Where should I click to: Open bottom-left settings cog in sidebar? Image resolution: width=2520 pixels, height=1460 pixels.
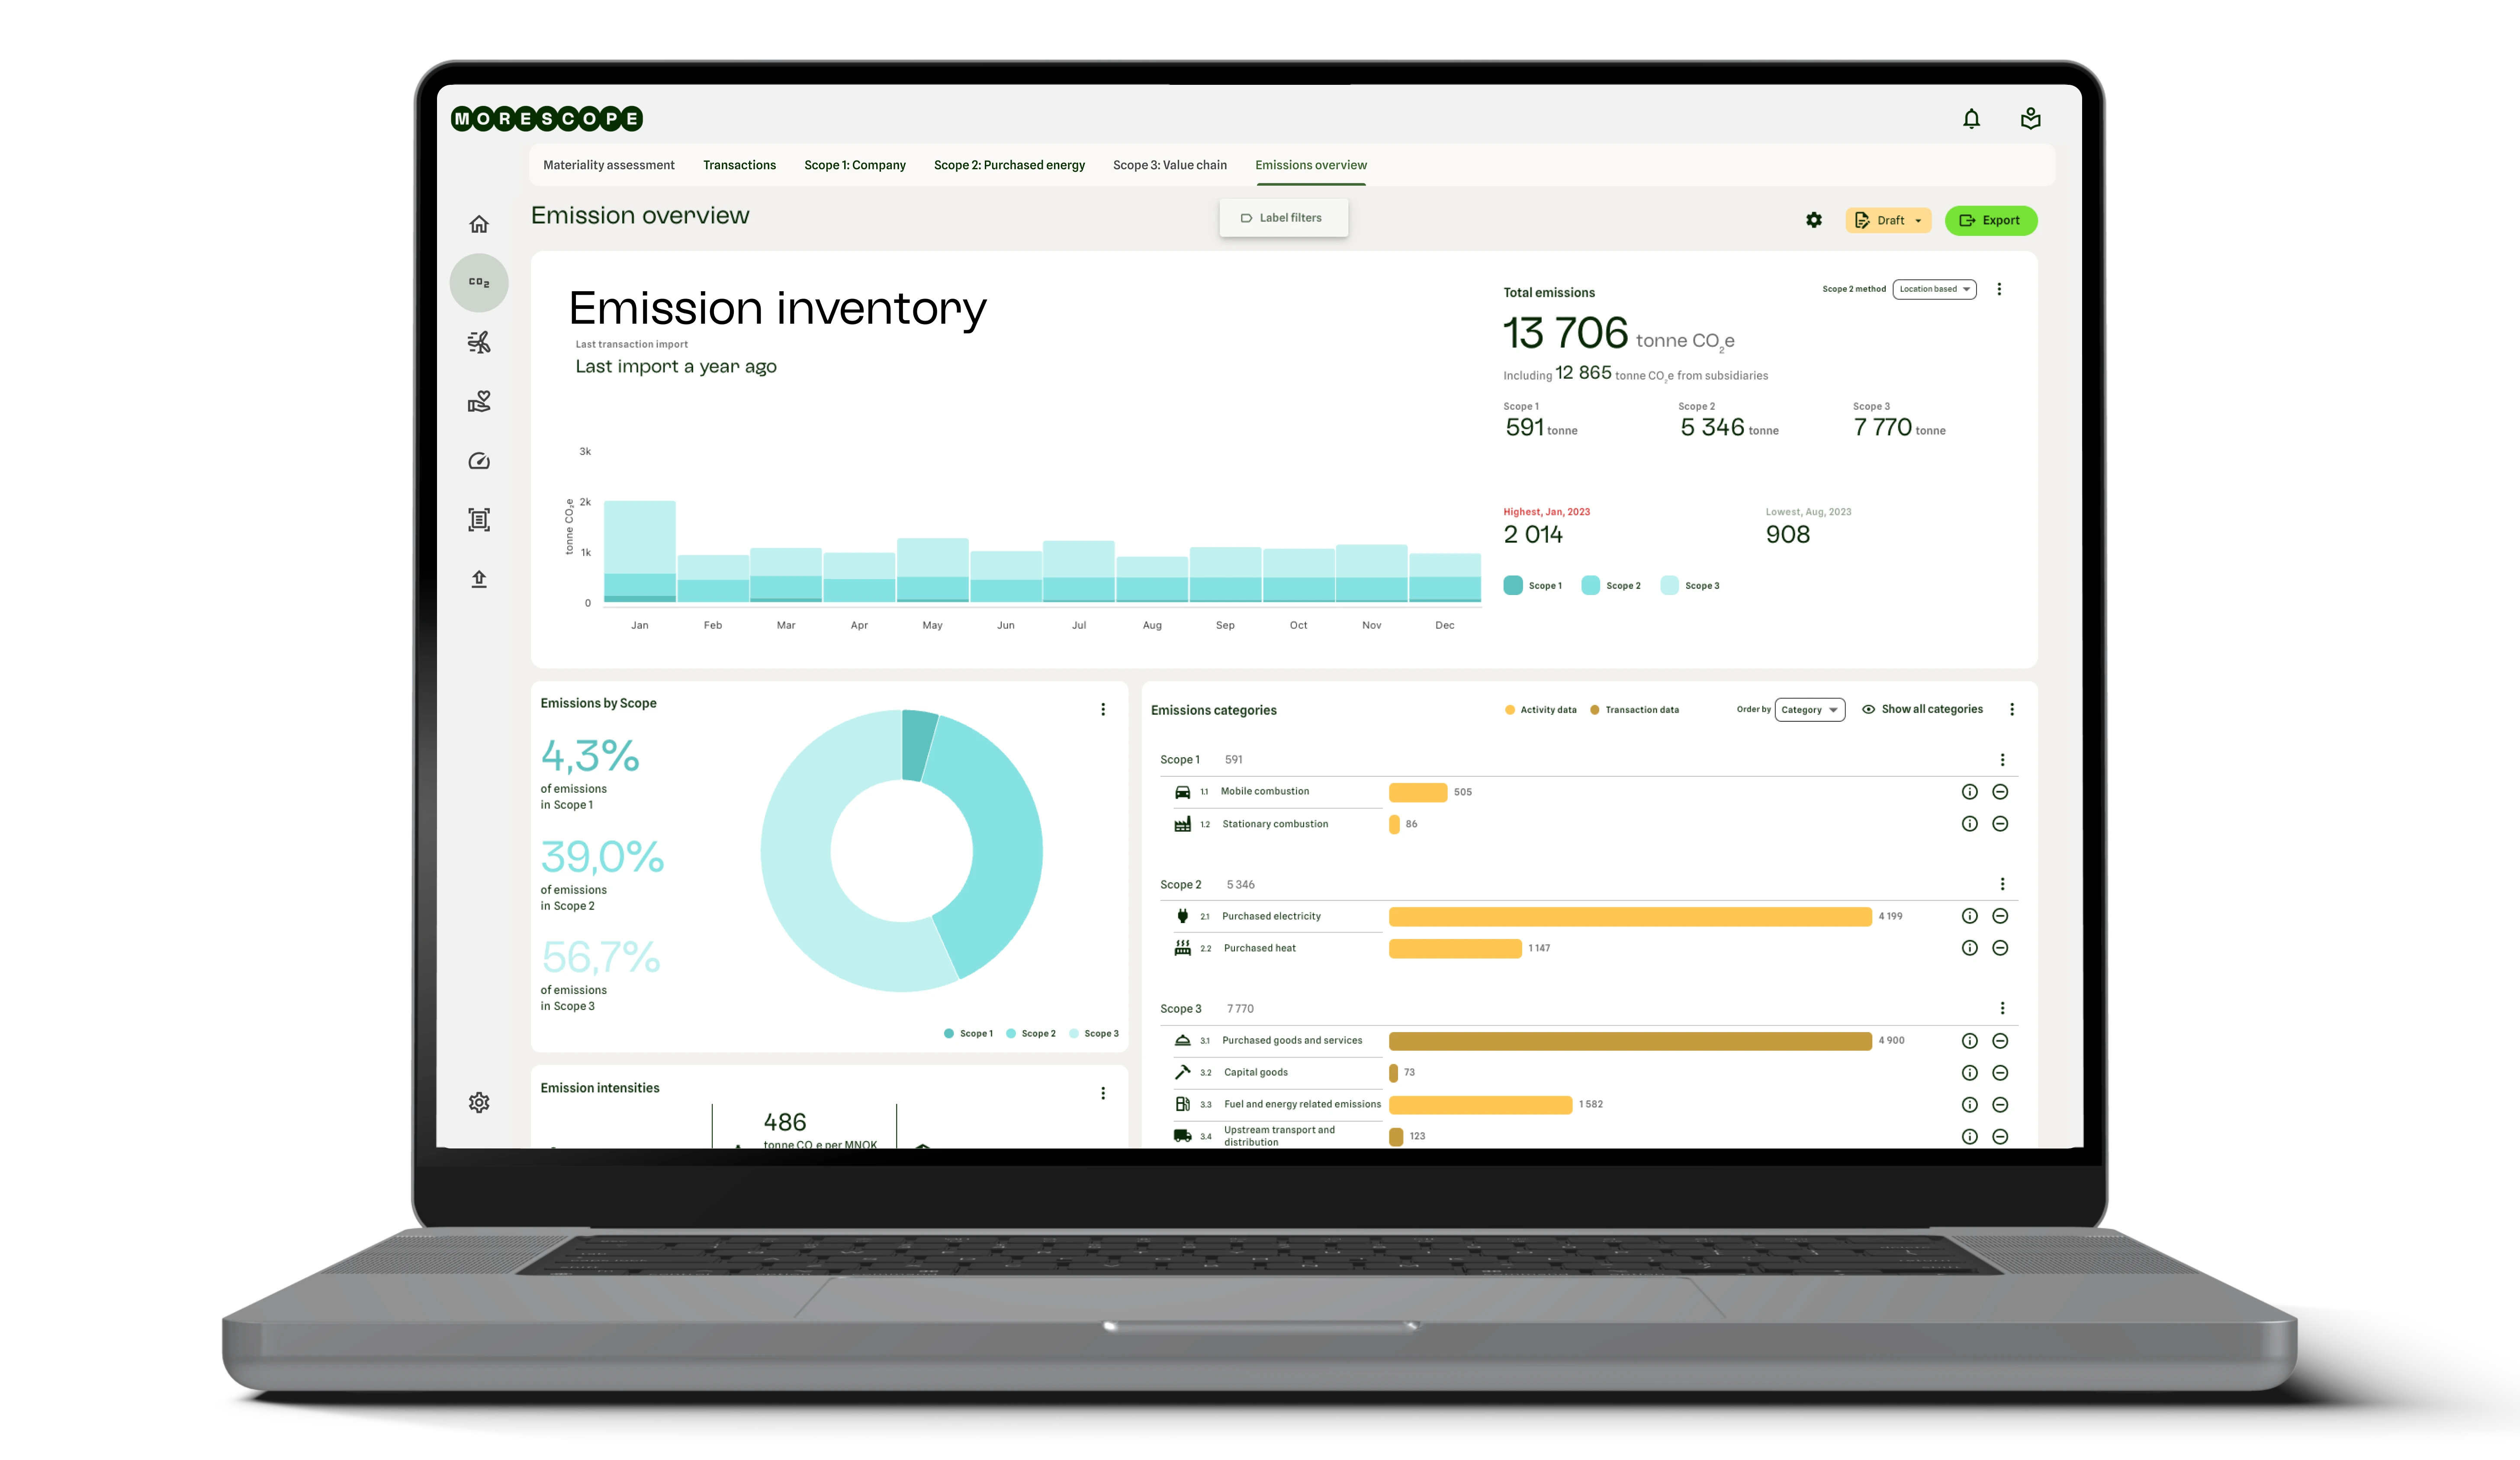pos(479,1102)
